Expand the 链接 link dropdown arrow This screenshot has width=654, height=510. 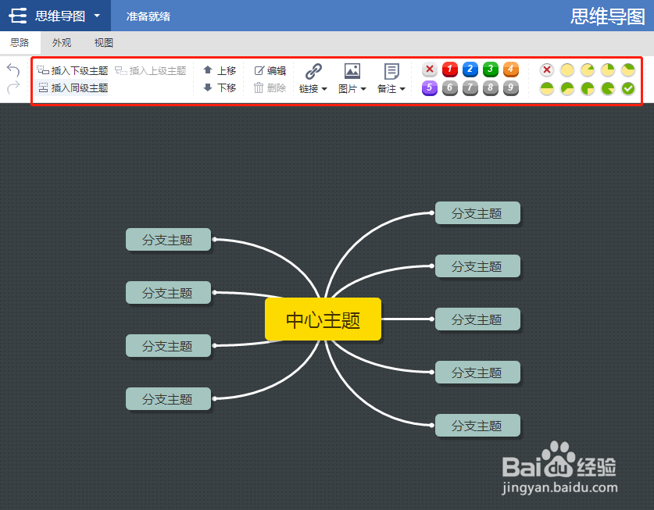point(323,88)
